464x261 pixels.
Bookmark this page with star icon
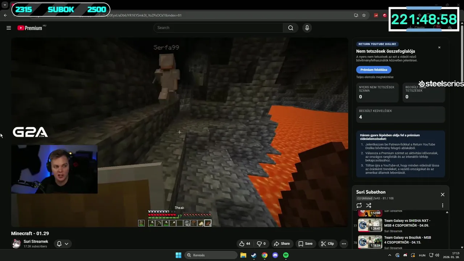tap(364, 15)
